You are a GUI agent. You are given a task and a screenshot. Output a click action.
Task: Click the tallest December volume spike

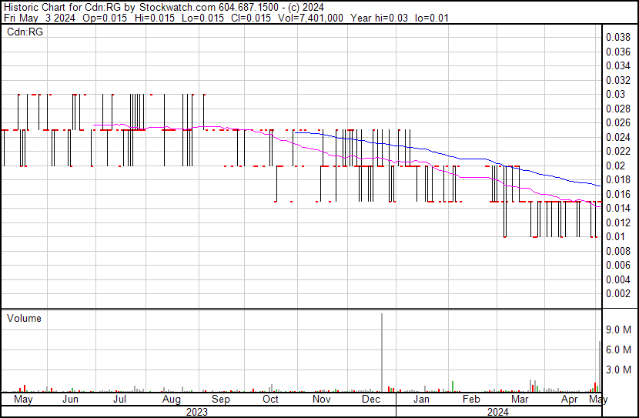tap(381, 353)
